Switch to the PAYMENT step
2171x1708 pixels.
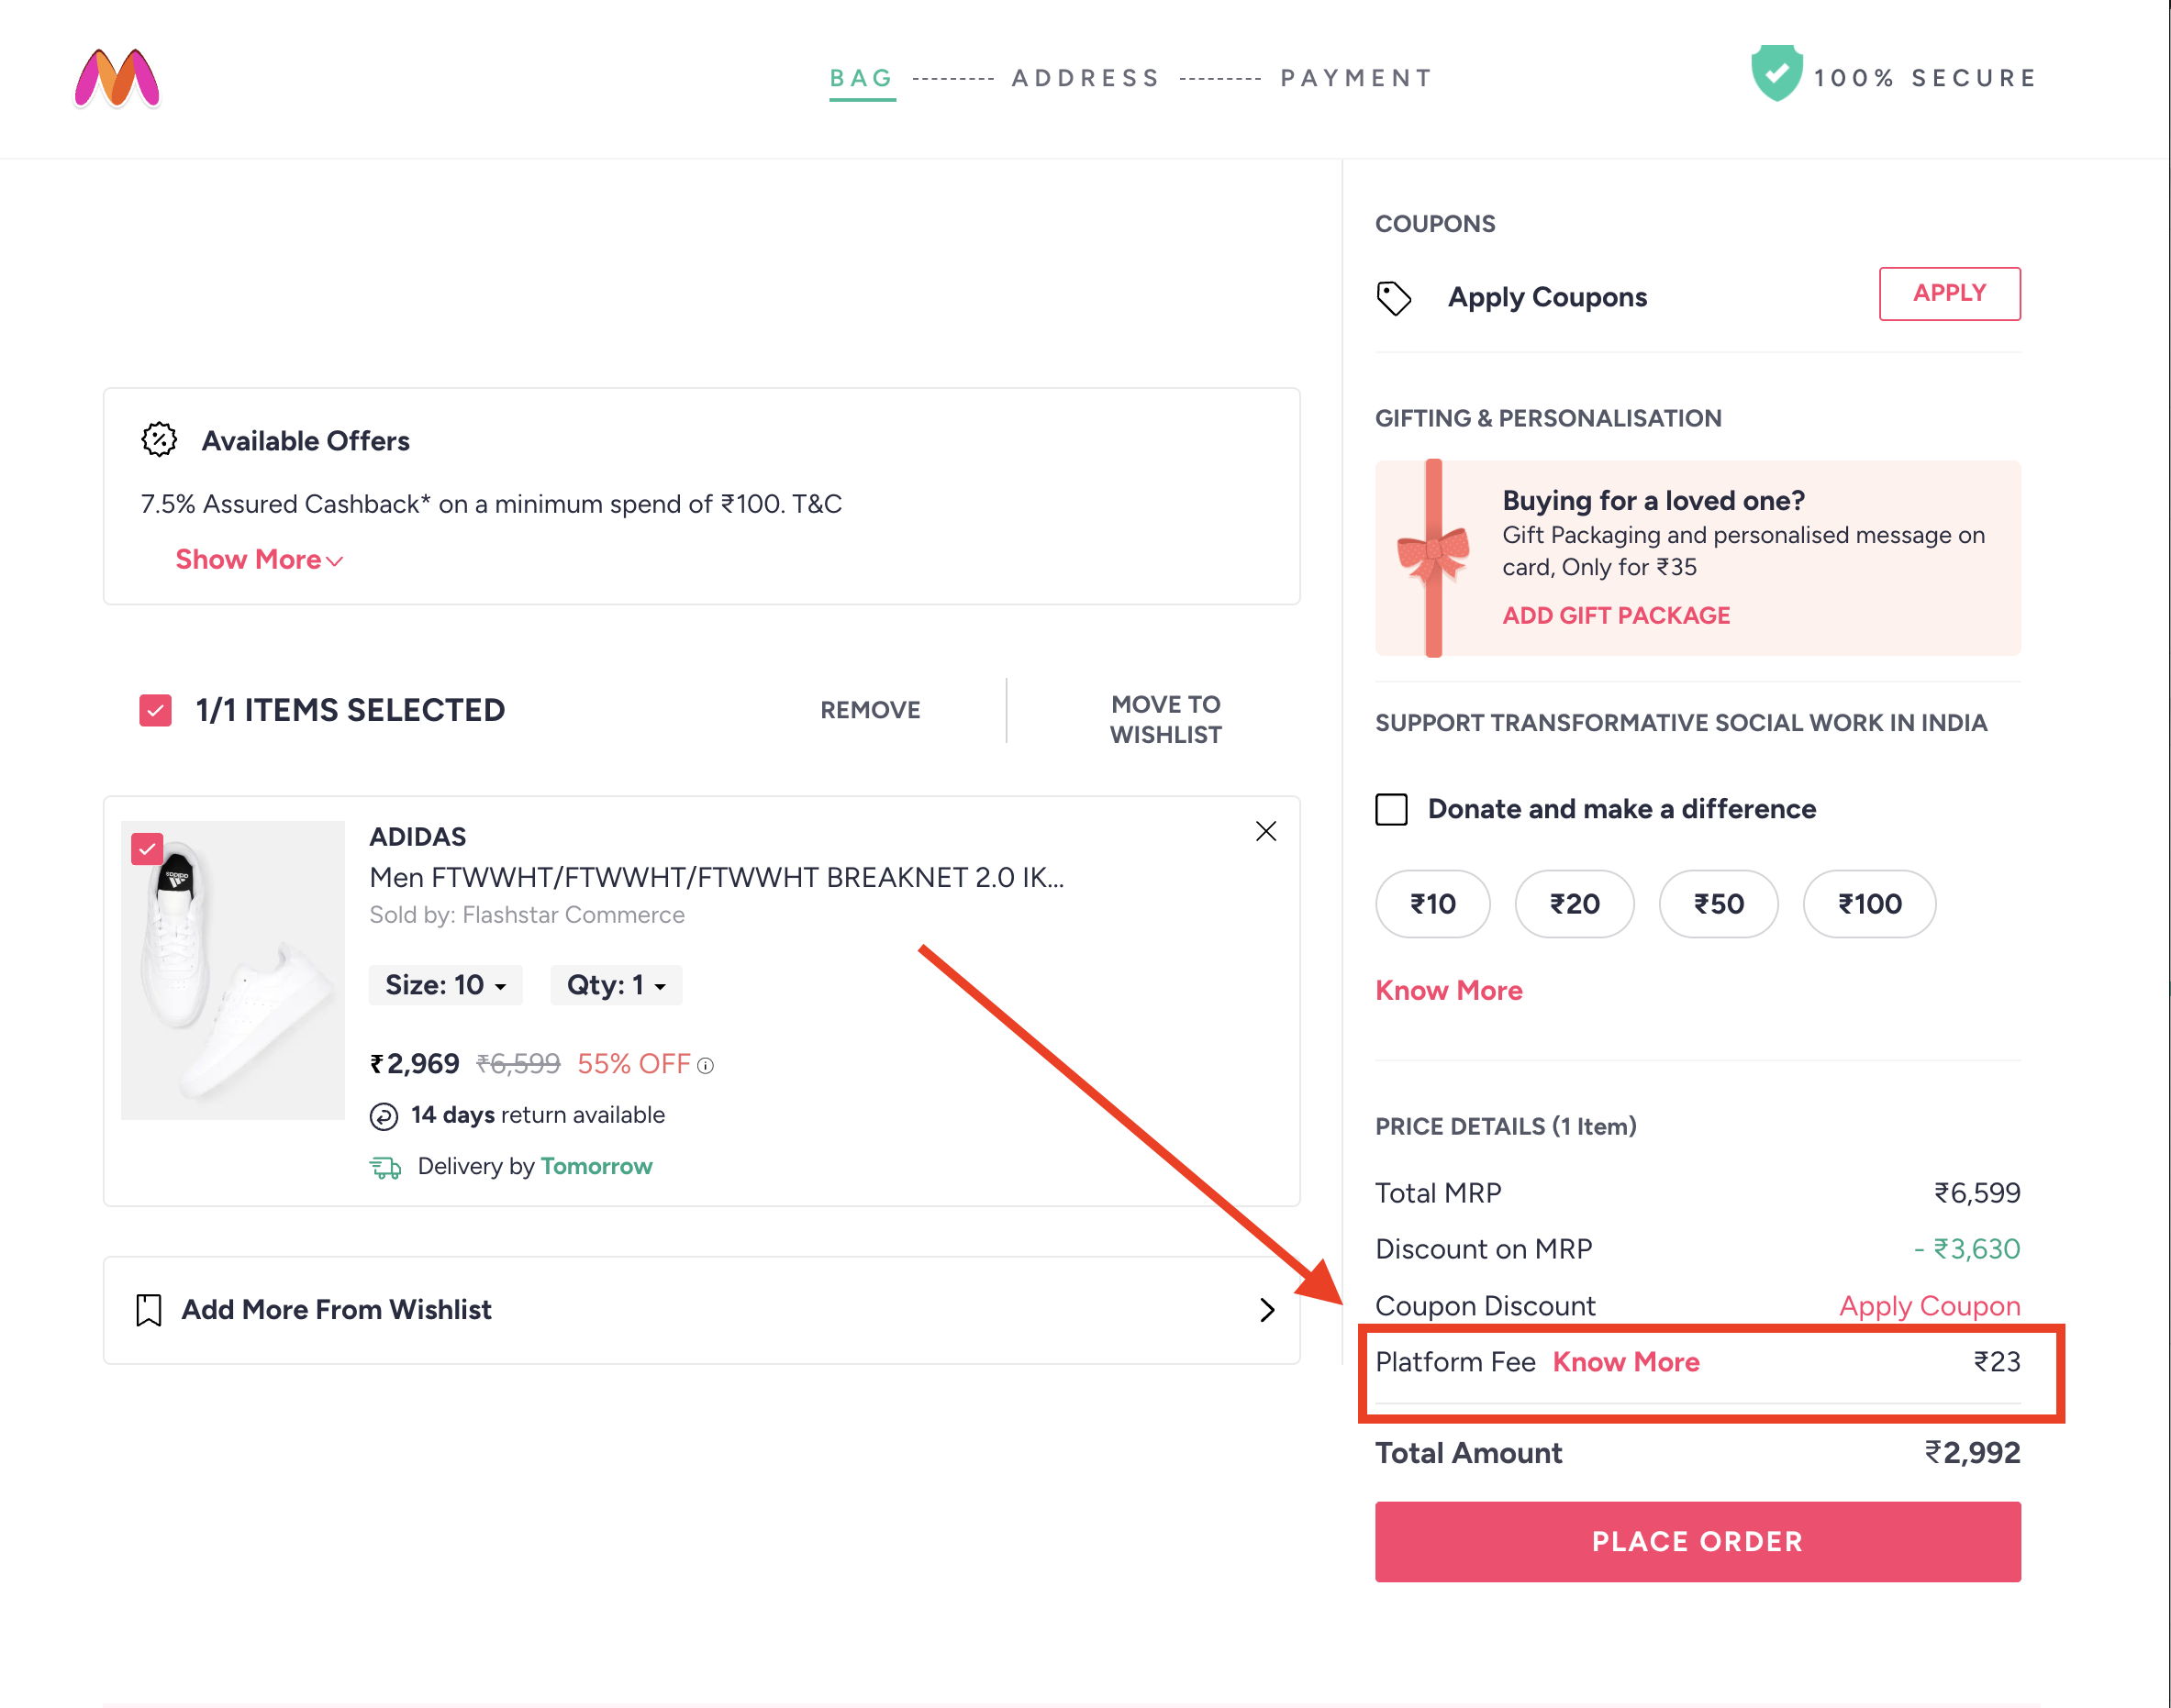pos(1355,77)
